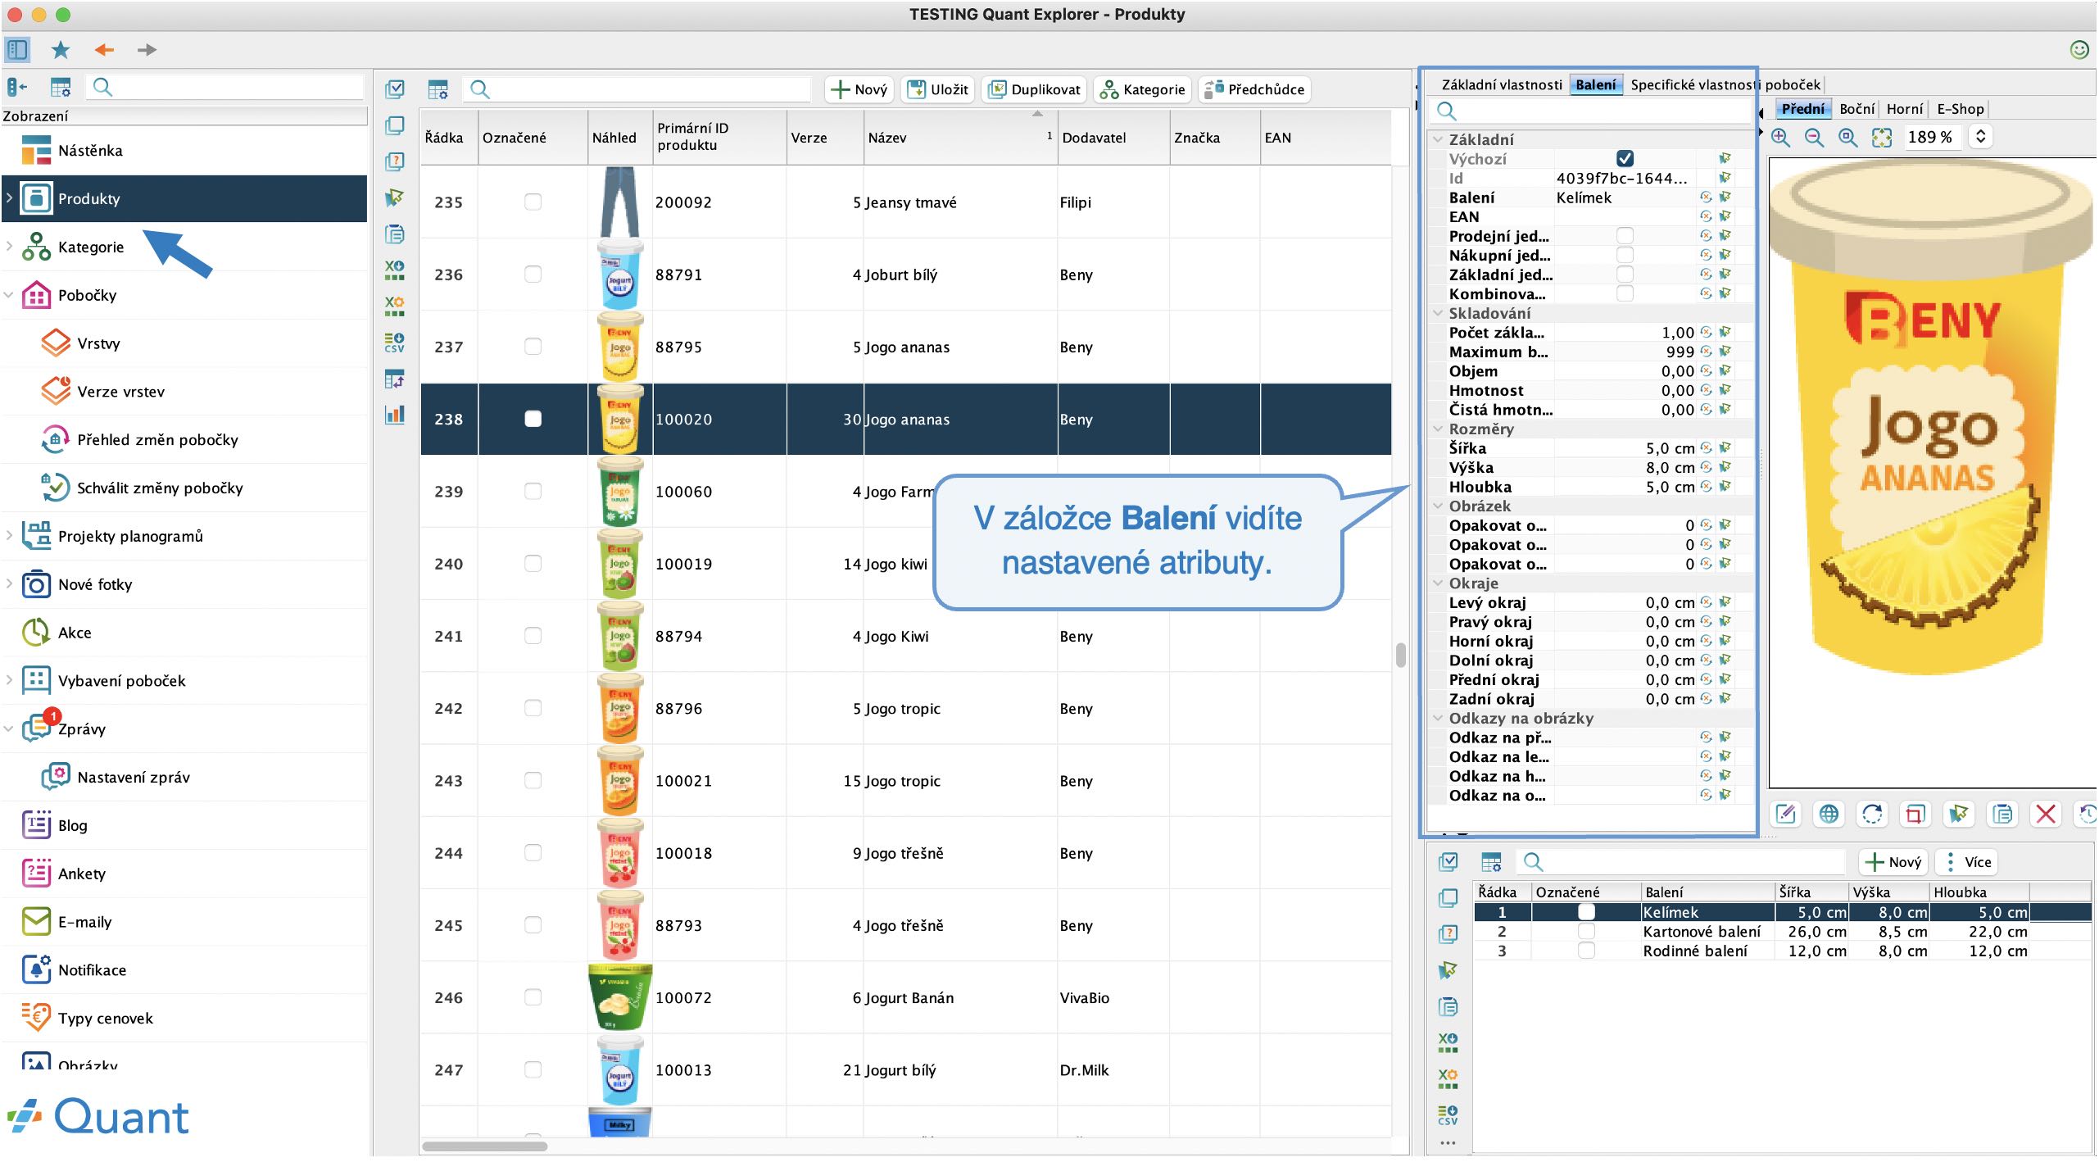The height and width of the screenshot is (1162, 2099).
Task: Switch to Specifické vlastnosti poboček tab
Action: pos(1725,85)
